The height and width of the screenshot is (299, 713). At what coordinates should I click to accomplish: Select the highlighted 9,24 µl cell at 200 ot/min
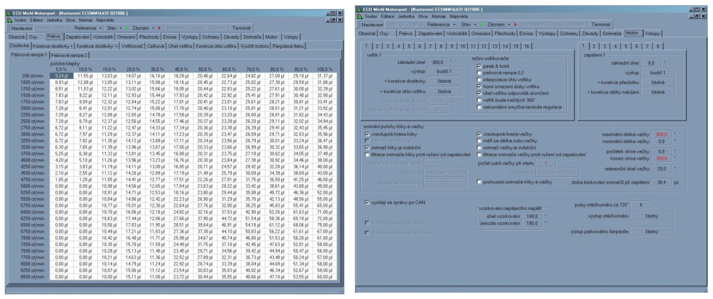(62, 75)
